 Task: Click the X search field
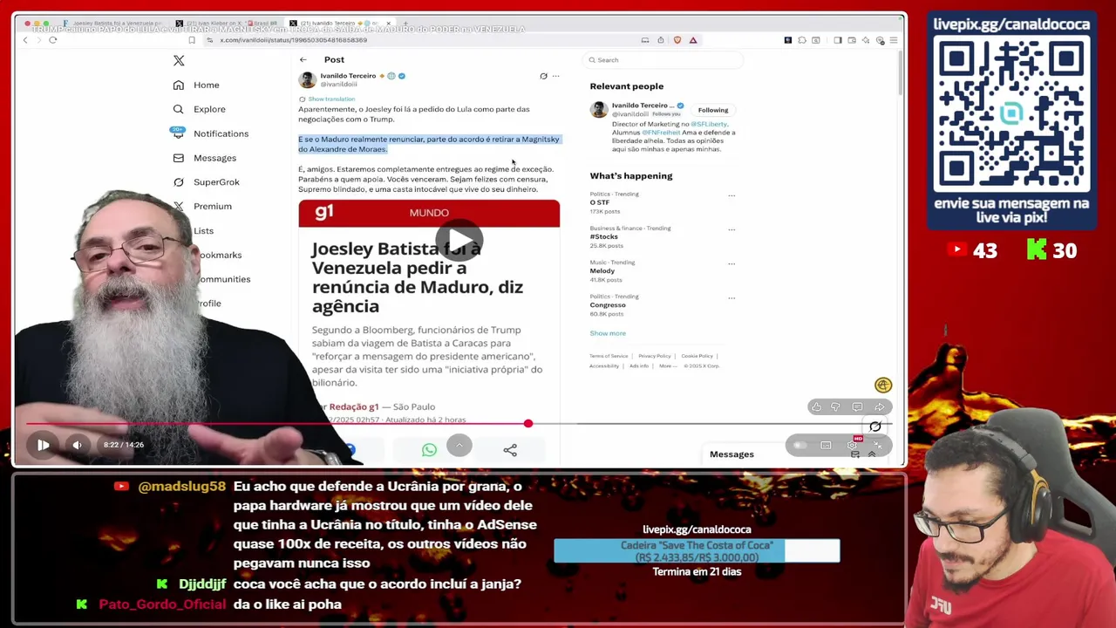coord(663,60)
